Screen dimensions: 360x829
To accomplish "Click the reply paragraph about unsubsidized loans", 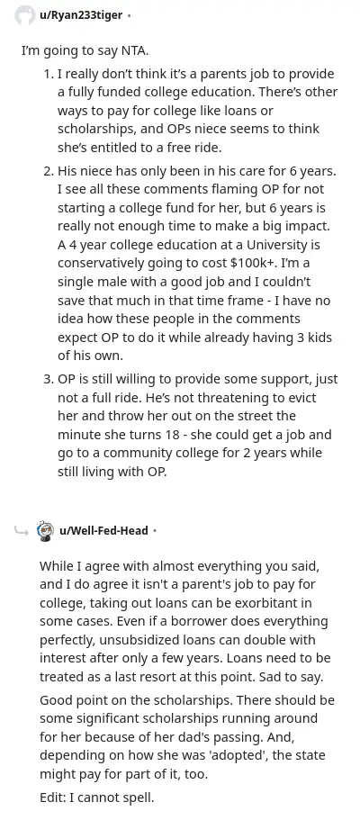I will 185,621.
